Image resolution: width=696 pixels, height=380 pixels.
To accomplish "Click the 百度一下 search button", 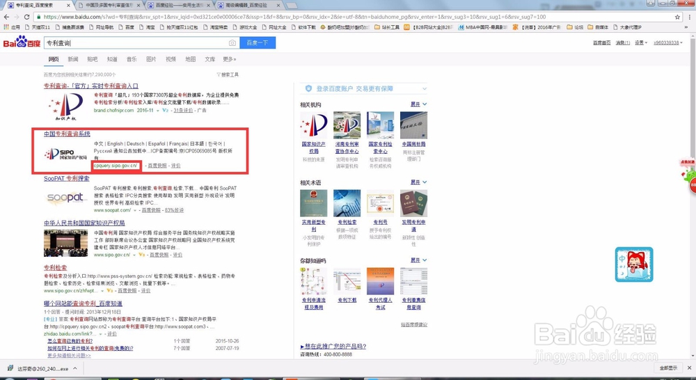I will tap(258, 43).
